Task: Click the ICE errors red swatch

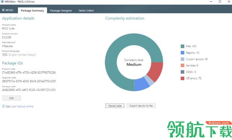Action: click(x=182, y=78)
